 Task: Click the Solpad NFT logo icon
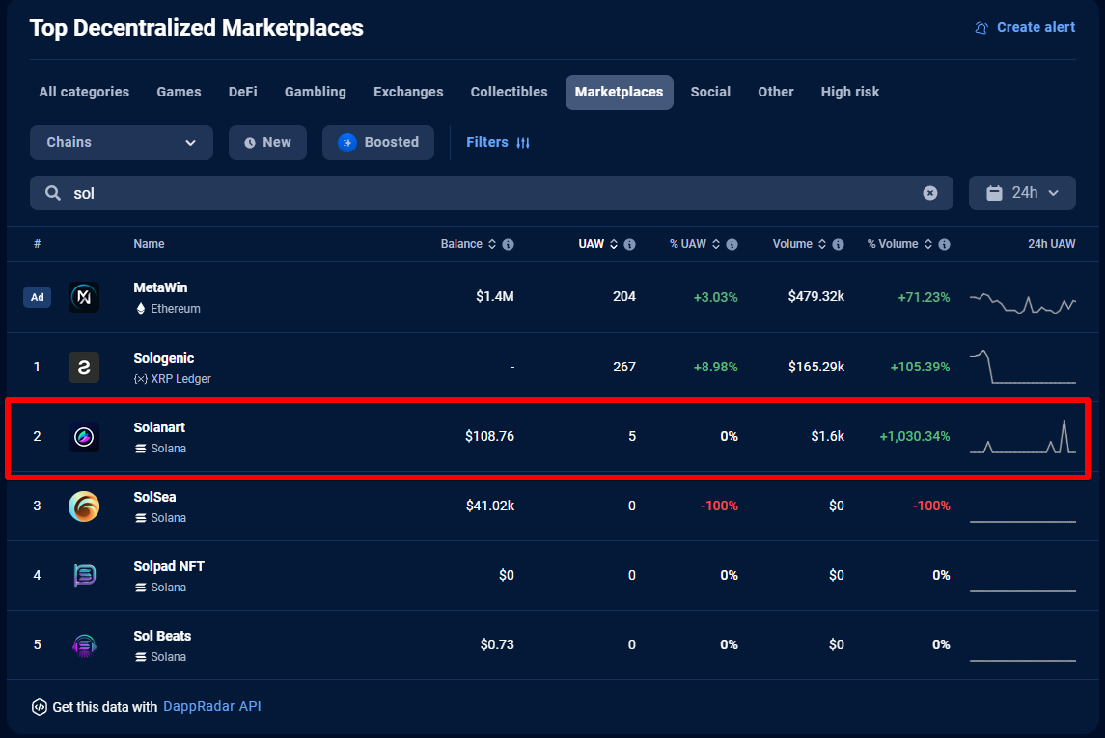click(84, 576)
